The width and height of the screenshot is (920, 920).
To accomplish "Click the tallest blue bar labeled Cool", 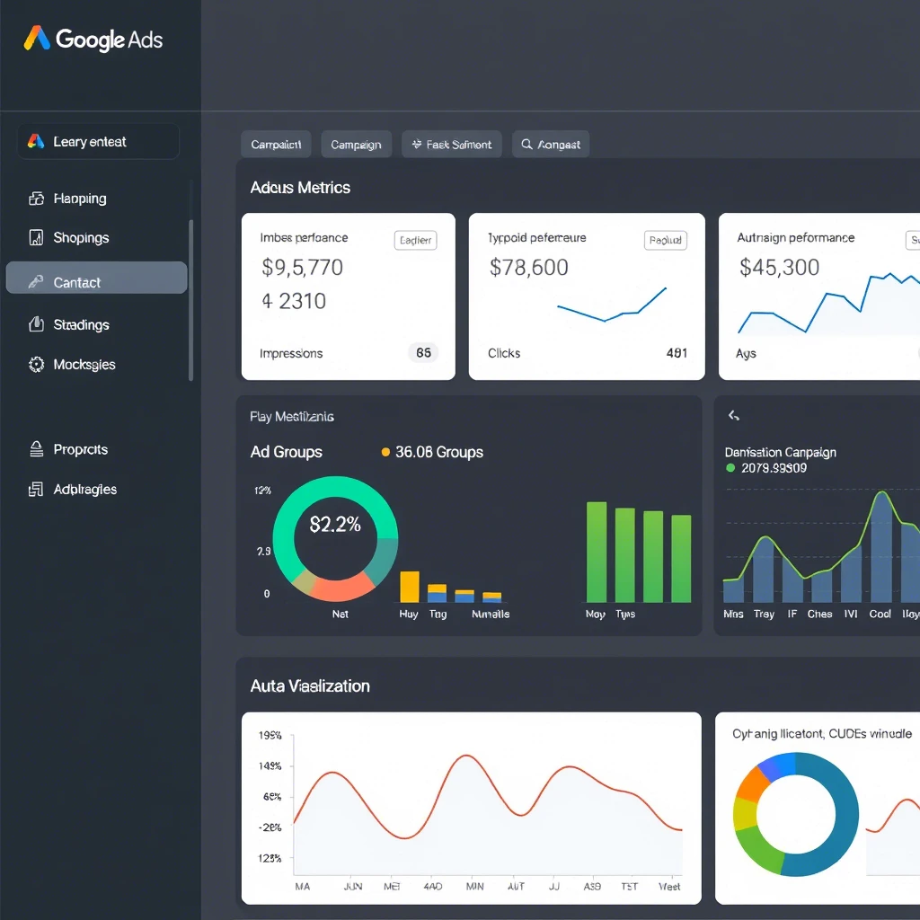I will (881, 548).
